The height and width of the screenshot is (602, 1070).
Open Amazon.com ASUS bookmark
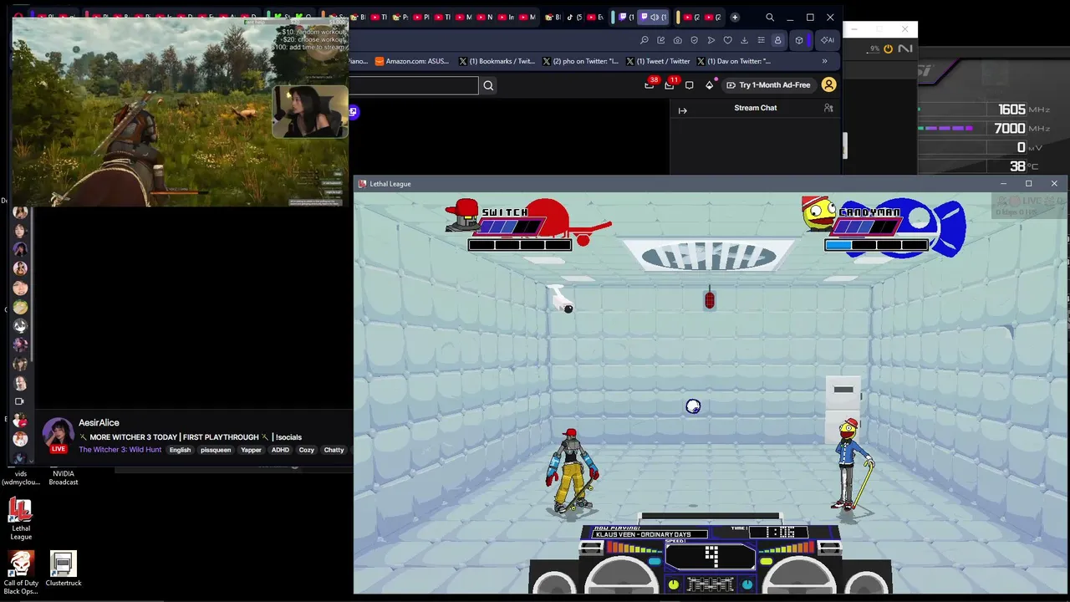point(412,61)
